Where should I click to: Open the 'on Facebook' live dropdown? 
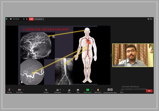pyautogui.click(x=39, y=19)
